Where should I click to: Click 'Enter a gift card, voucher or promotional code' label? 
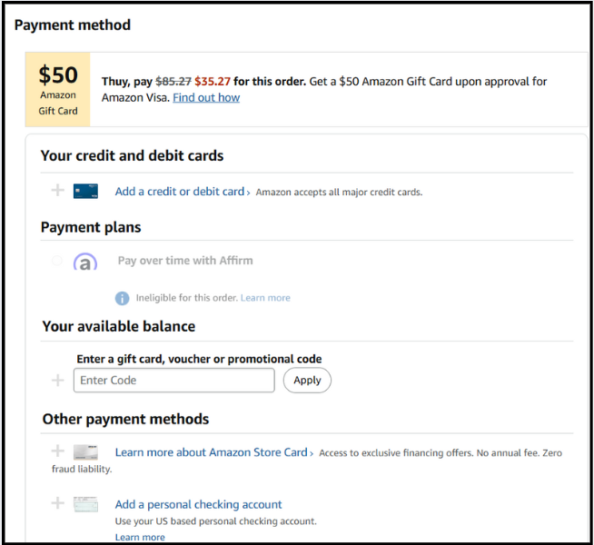click(x=199, y=359)
